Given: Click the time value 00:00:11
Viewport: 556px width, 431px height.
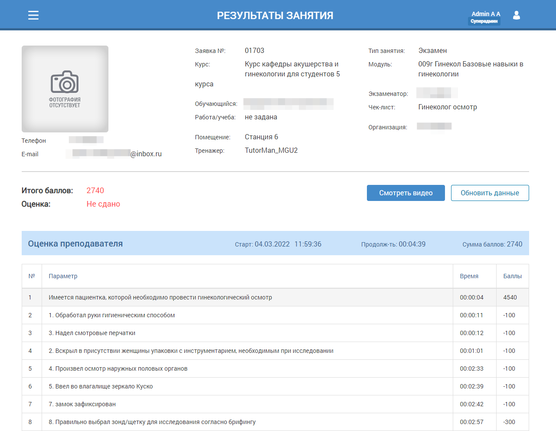Looking at the screenshot, I should tap(471, 315).
